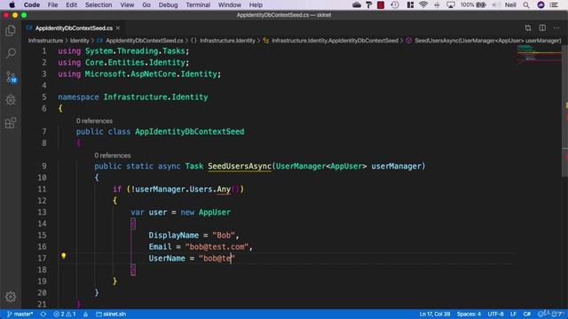Open the File menu
The width and height of the screenshot is (568, 319).
point(53,4)
